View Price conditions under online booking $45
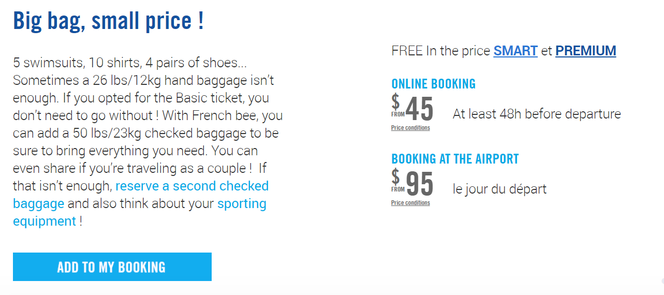Screen dimensions: 664x295 coord(410,128)
